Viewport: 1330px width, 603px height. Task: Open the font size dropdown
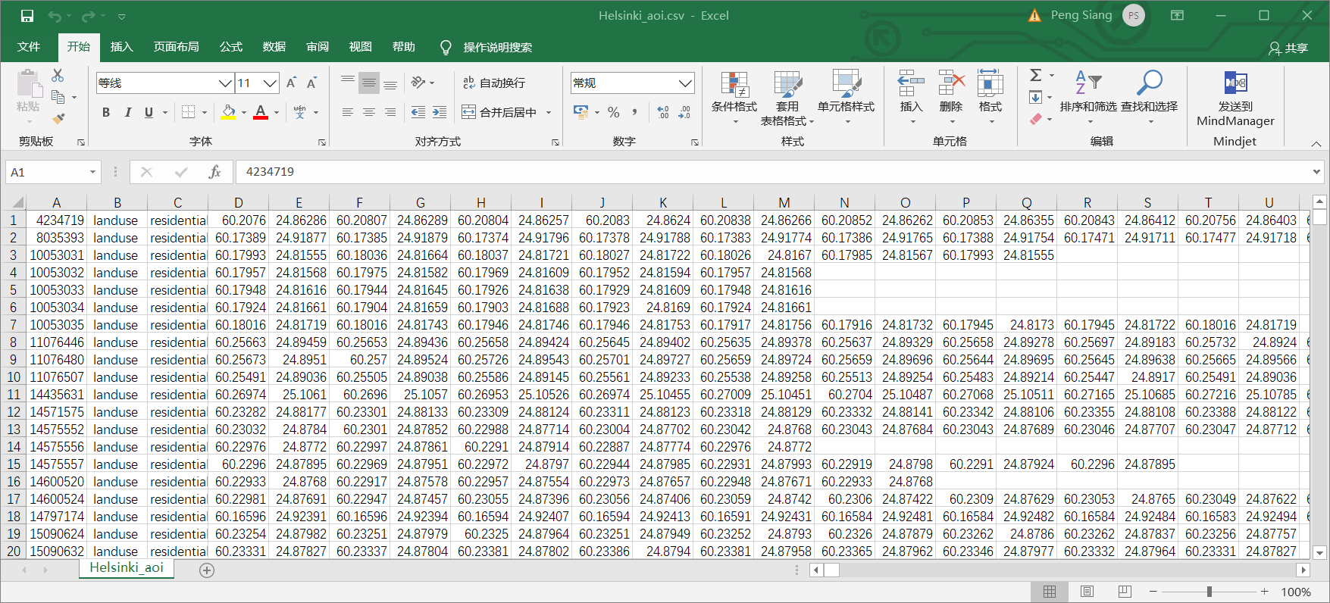(x=270, y=83)
